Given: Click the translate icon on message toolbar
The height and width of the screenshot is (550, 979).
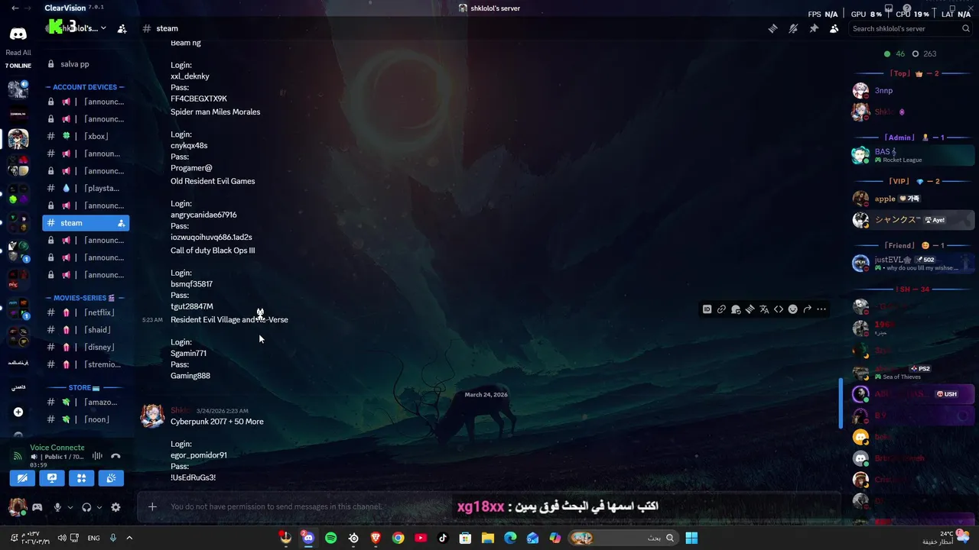Looking at the screenshot, I should click(764, 309).
